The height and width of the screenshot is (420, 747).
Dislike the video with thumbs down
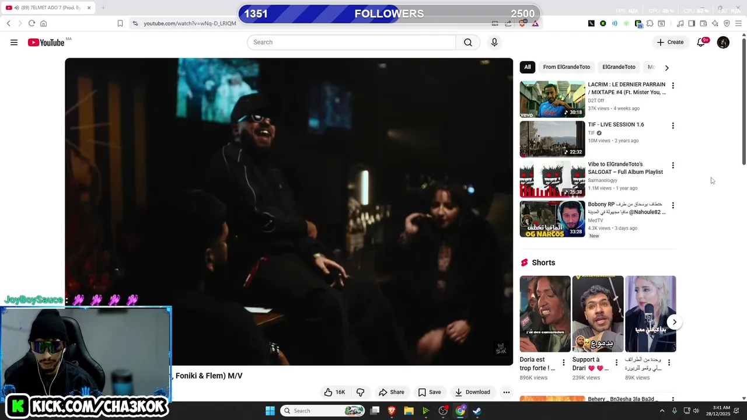point(360,392)
